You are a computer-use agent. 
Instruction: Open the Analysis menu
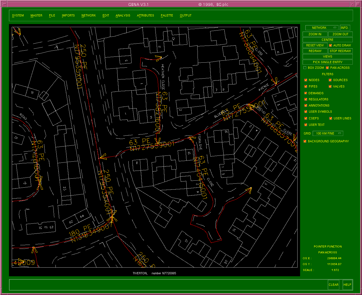(123, 15)
